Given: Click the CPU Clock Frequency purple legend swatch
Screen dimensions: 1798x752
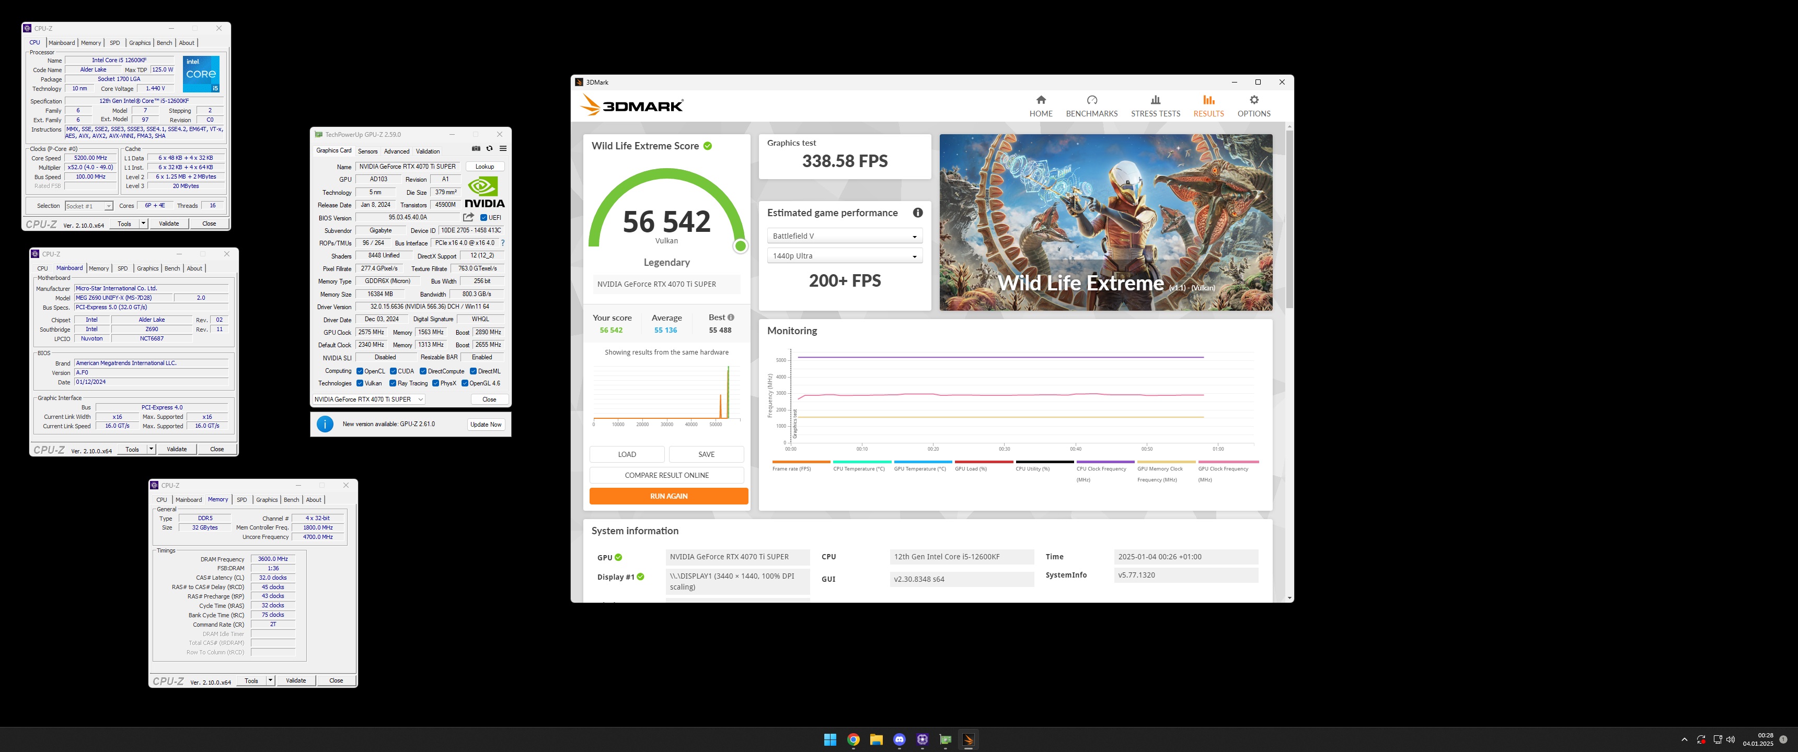Looking at the screenshot, I should point(1105,462).
